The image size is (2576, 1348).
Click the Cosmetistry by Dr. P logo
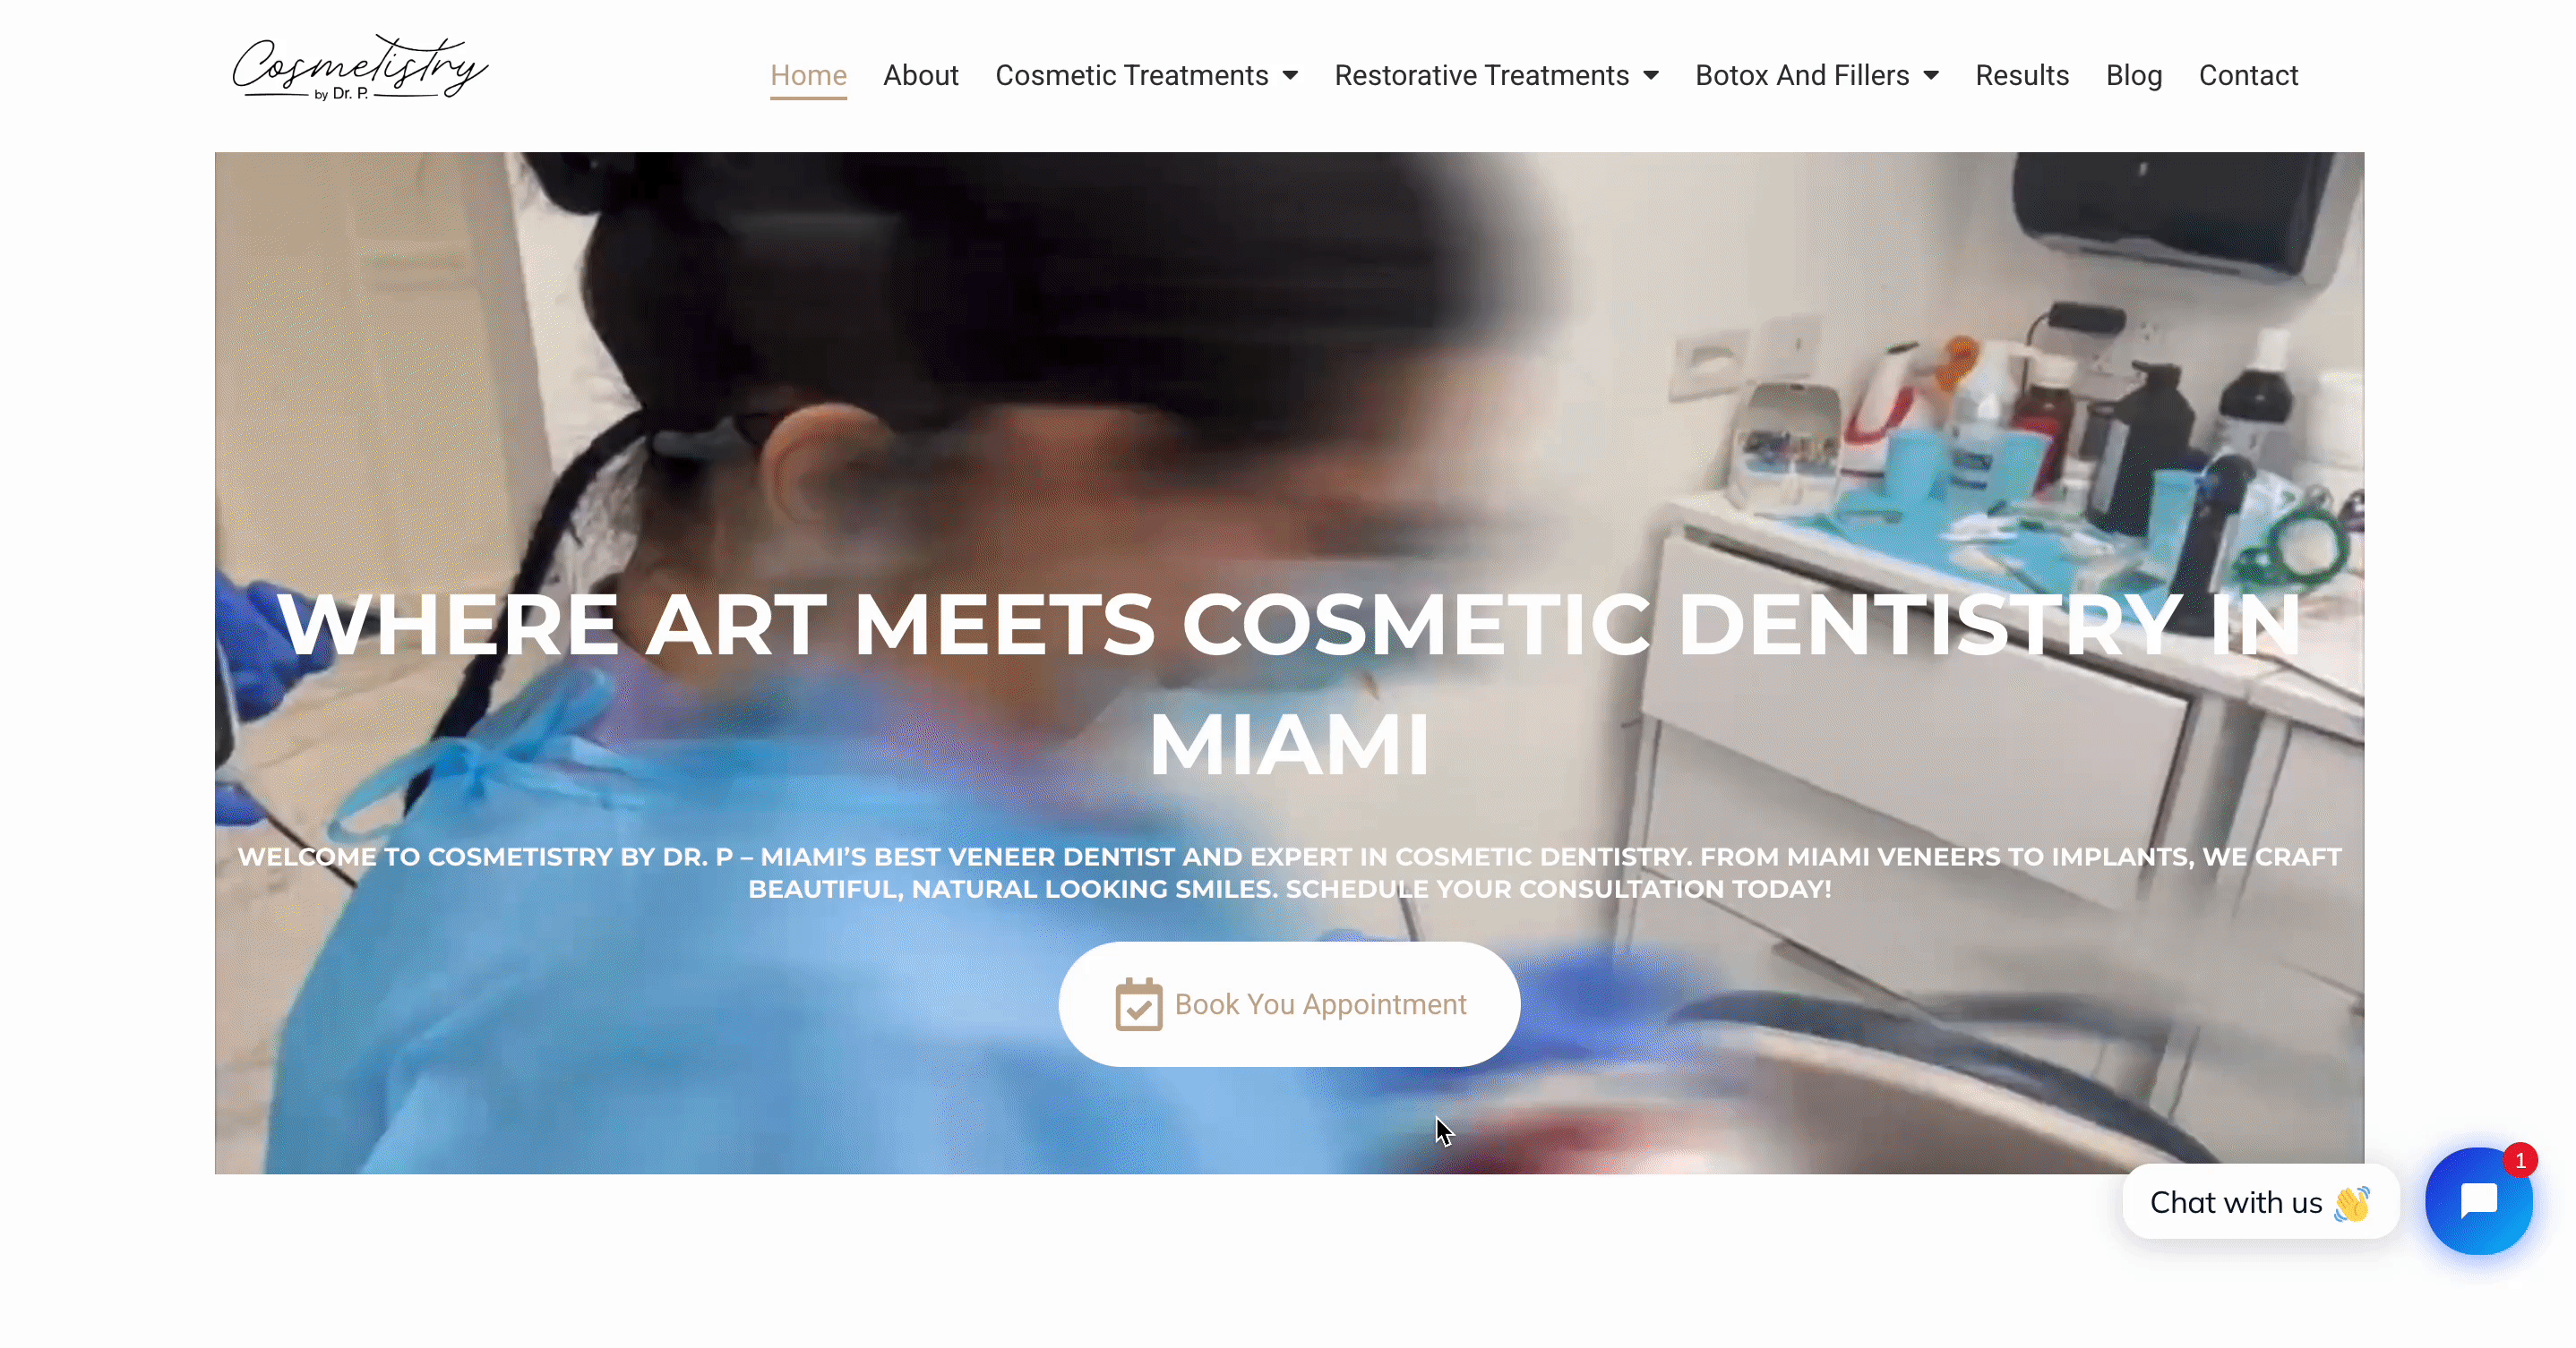coord(360,68)
